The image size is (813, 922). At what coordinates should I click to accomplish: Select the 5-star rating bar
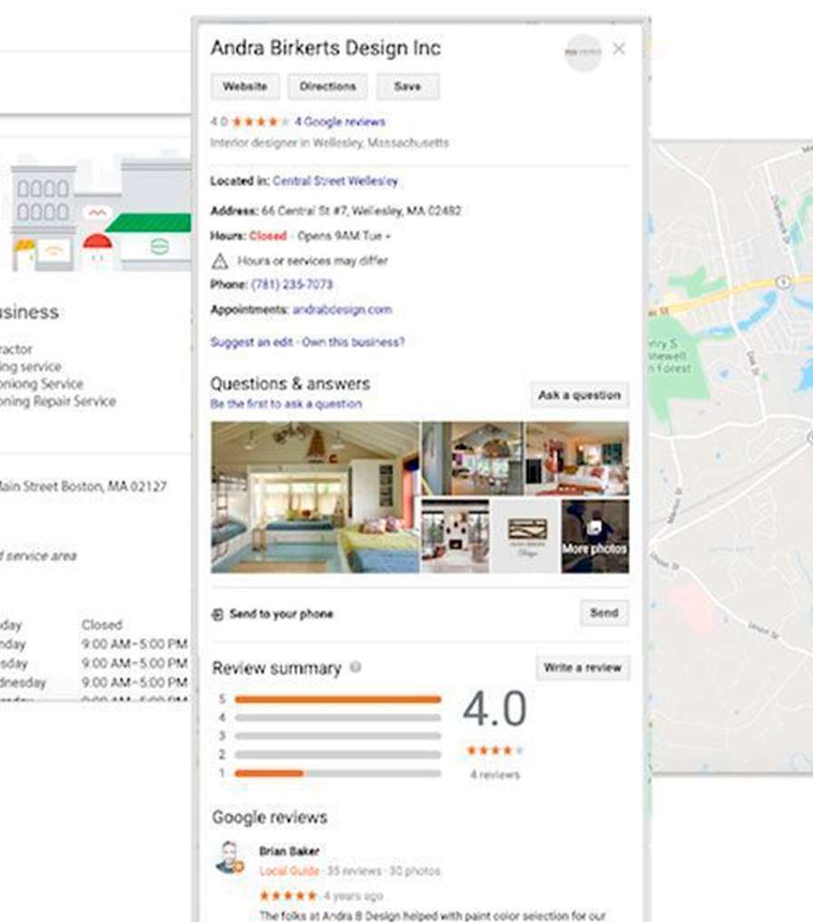(x=338, y=699)
